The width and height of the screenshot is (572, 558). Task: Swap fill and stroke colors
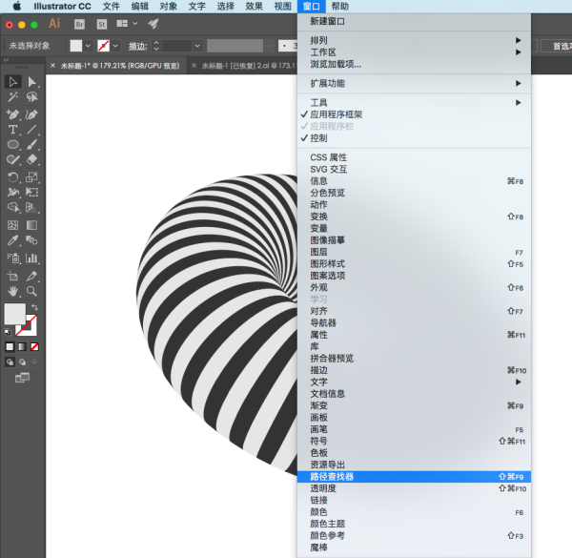[34, 307]
